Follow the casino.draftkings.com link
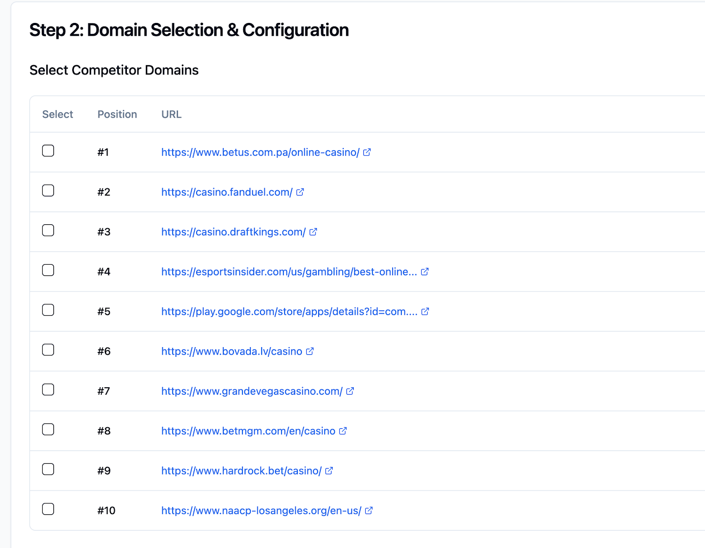Image resolution: width=705 pixels, height=548 pixels. click(x=233, y=232)
